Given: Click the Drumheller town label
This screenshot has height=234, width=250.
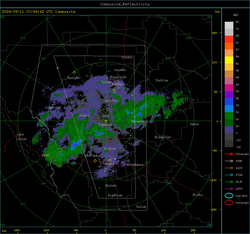Looking at the screenshot, I should point(163,137).
